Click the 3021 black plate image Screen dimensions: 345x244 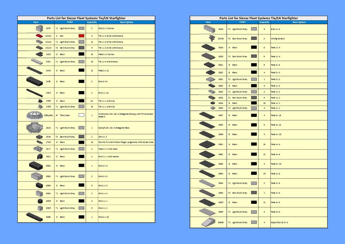point(209,65)
